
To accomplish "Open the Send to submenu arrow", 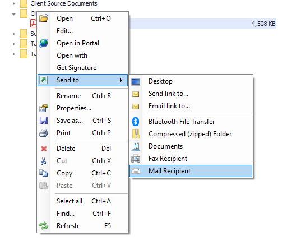I will tap(121, 80).
